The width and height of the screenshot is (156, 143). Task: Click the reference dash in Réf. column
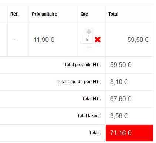click(14, 40)
